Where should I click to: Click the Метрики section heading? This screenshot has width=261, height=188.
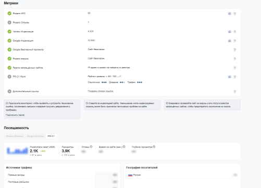(x=11, y=3)
